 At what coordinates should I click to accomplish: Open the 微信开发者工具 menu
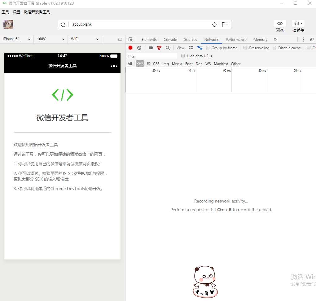37,12
